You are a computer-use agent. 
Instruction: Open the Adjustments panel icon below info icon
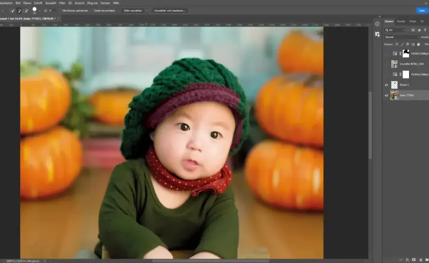click(x=377, y=34)
